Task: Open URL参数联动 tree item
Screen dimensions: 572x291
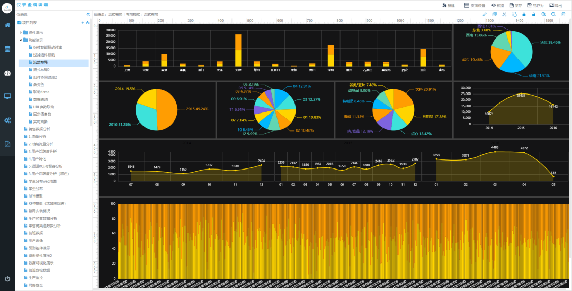Action: [43, 107]
